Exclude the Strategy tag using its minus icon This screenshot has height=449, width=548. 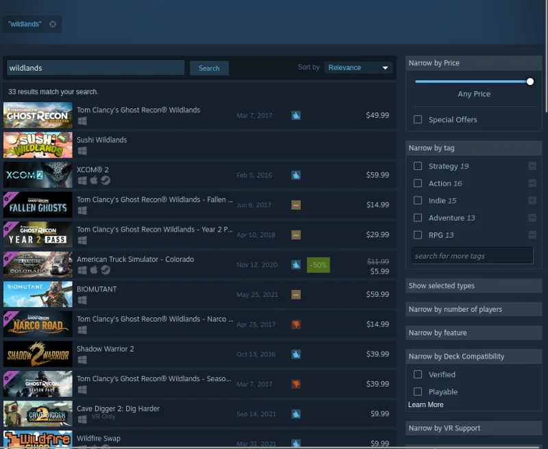point(532,166)
